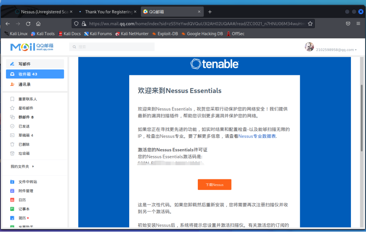
Task: Open the Exploit-DB bookmark
Action: pyautogui.click(x=165, y=34)
